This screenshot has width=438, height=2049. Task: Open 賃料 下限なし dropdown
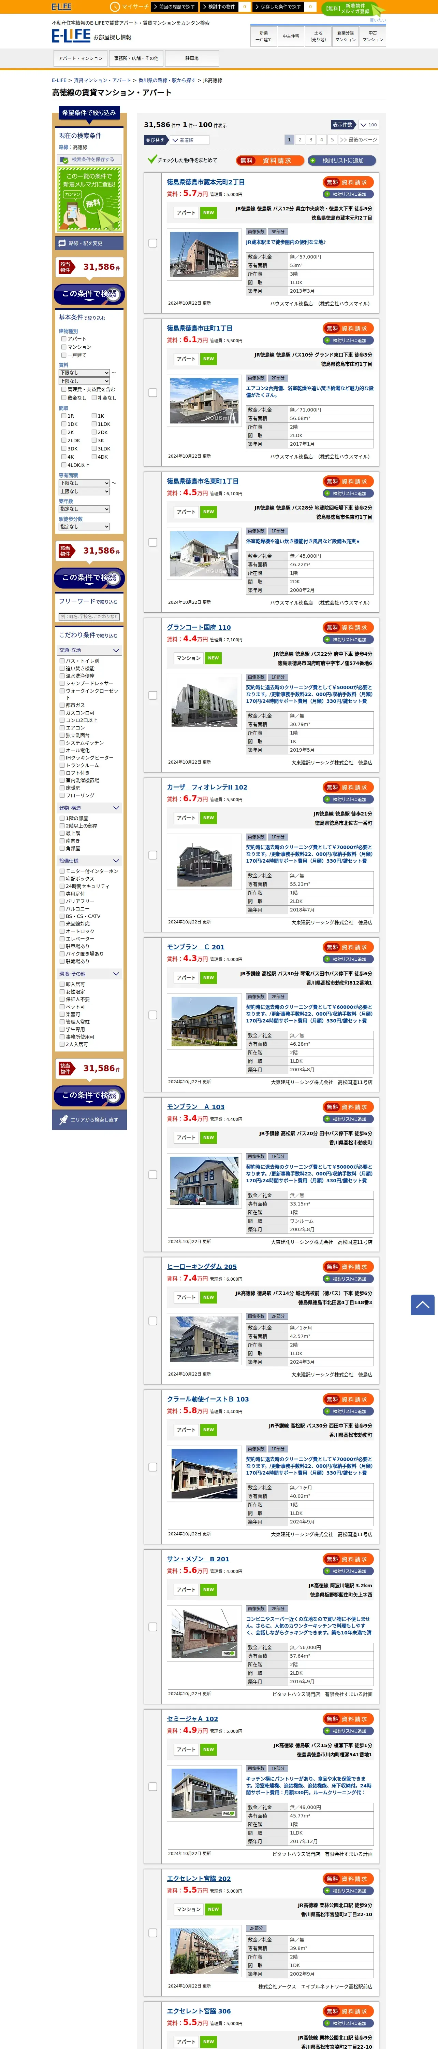84,372
